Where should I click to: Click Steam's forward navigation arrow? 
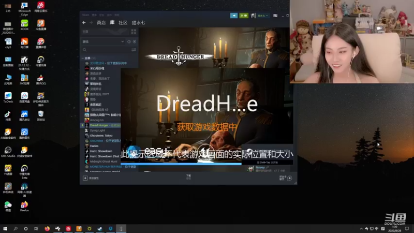pos(91,23)
